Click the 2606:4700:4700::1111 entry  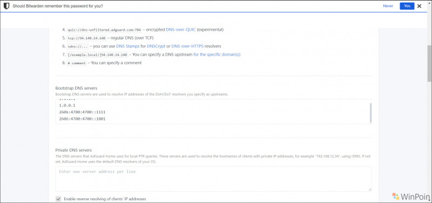click(x=82, y=112)
